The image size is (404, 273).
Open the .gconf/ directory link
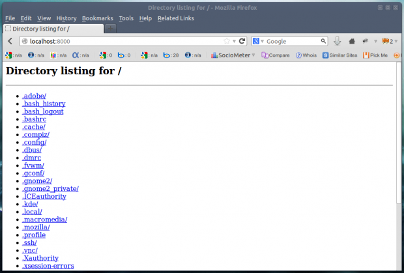point(33,173)
